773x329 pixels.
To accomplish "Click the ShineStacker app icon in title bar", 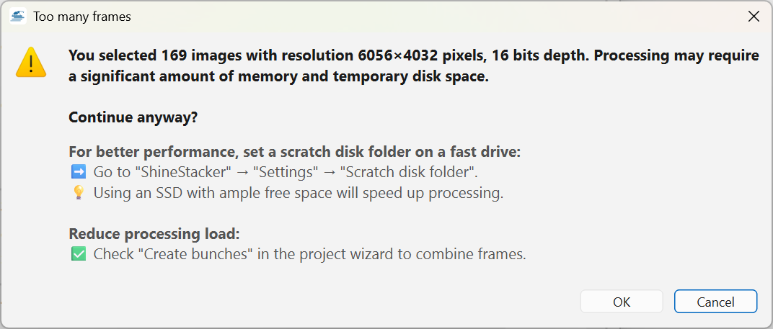I will tap(18, 17).
